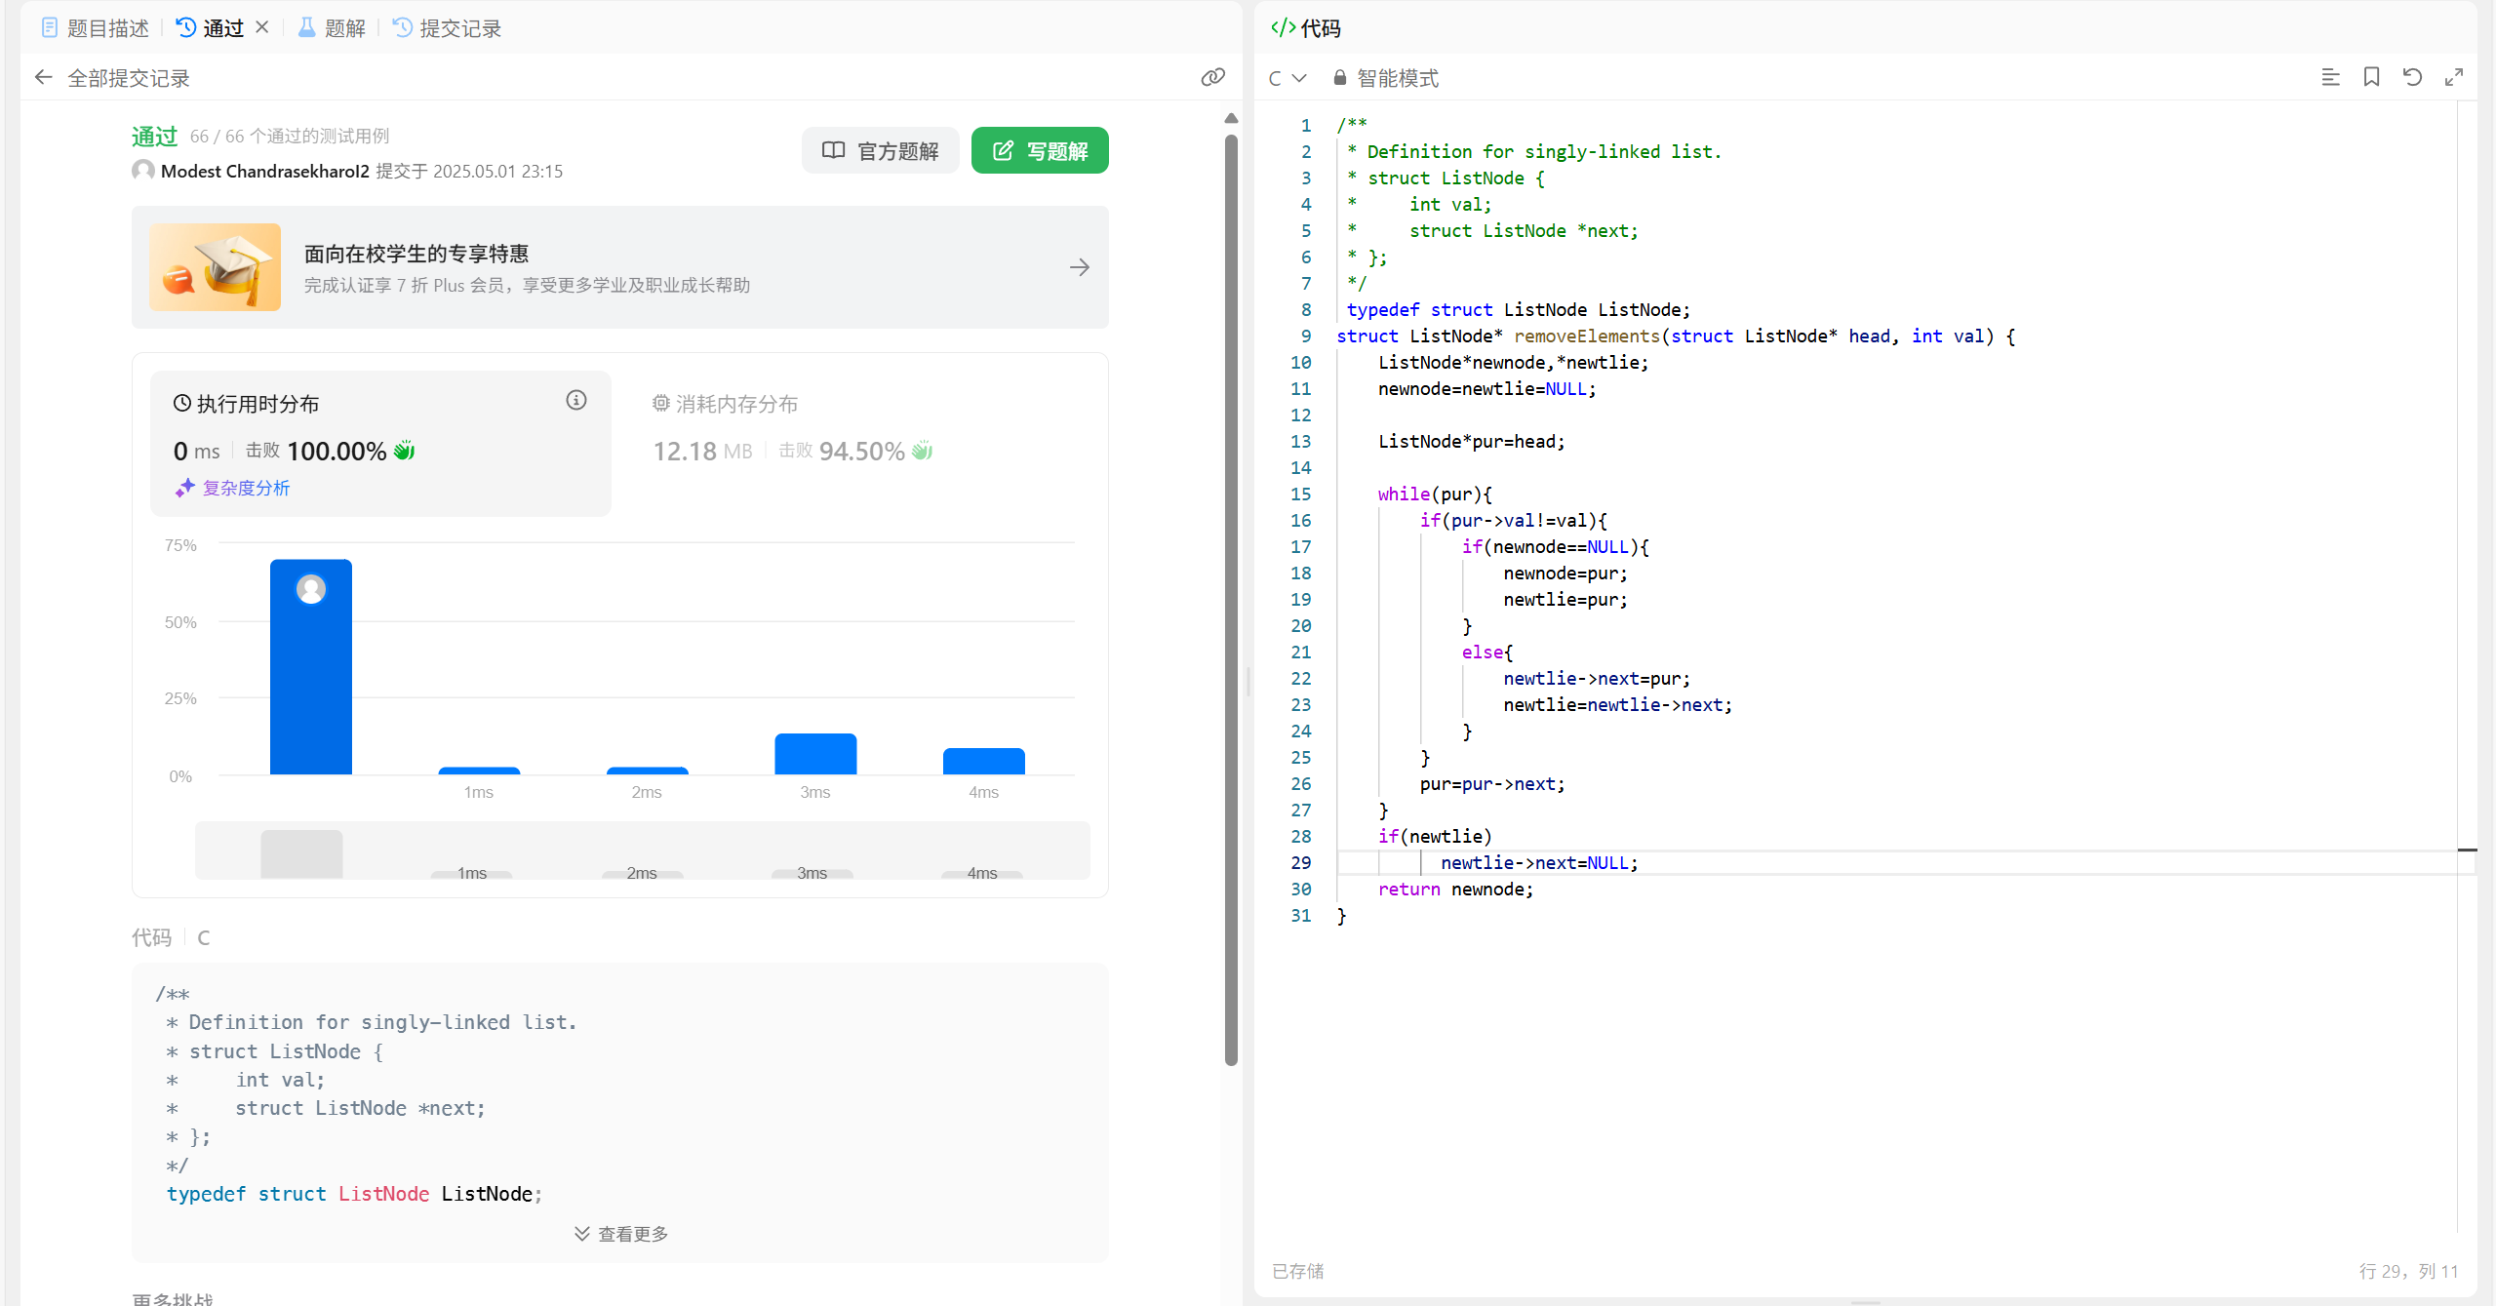Screen dimensions: 2496x1306
Task: Copy submission link via chain icon
Action: (1212, 77)
